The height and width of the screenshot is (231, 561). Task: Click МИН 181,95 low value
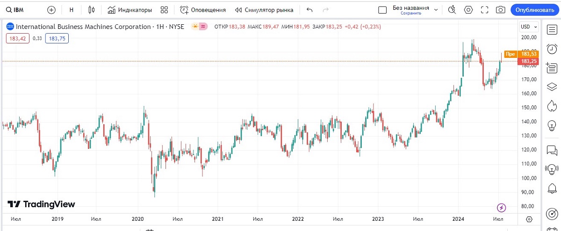tap(295, 27)
